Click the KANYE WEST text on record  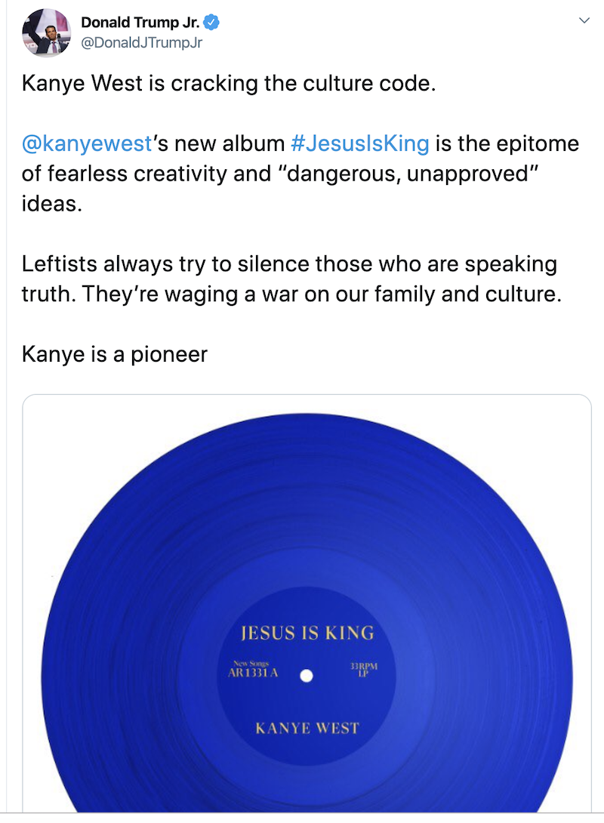[307, 728]
